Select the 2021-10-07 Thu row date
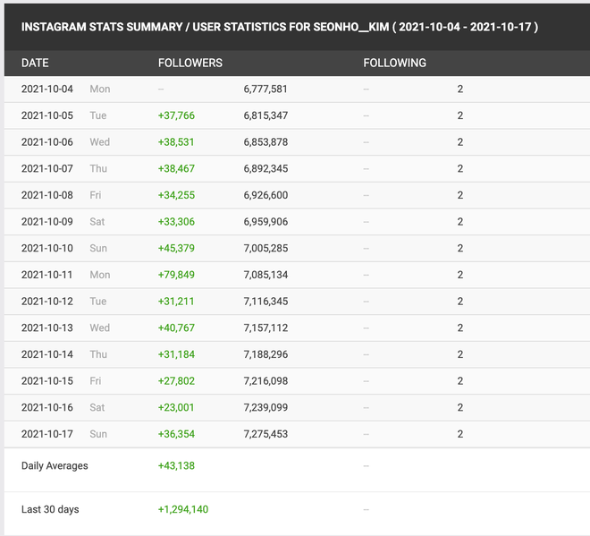 (47, 169)
